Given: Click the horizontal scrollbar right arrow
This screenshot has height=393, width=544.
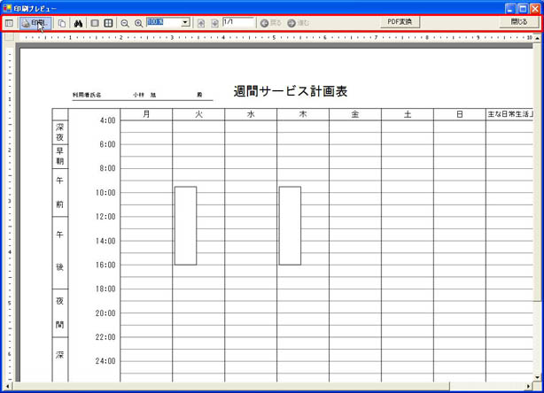Looking at the screenshot, I should pos(528,386).
